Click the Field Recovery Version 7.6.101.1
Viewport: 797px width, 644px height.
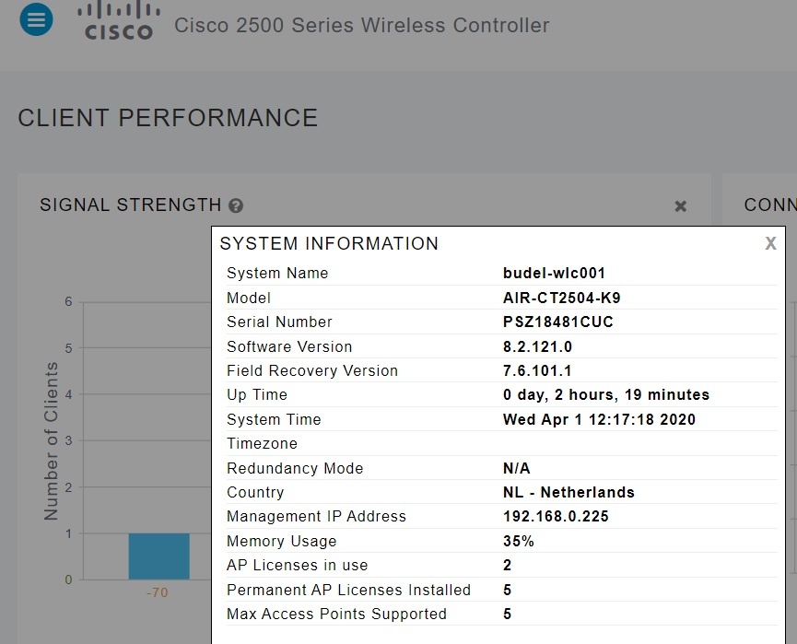click(537, 370)
